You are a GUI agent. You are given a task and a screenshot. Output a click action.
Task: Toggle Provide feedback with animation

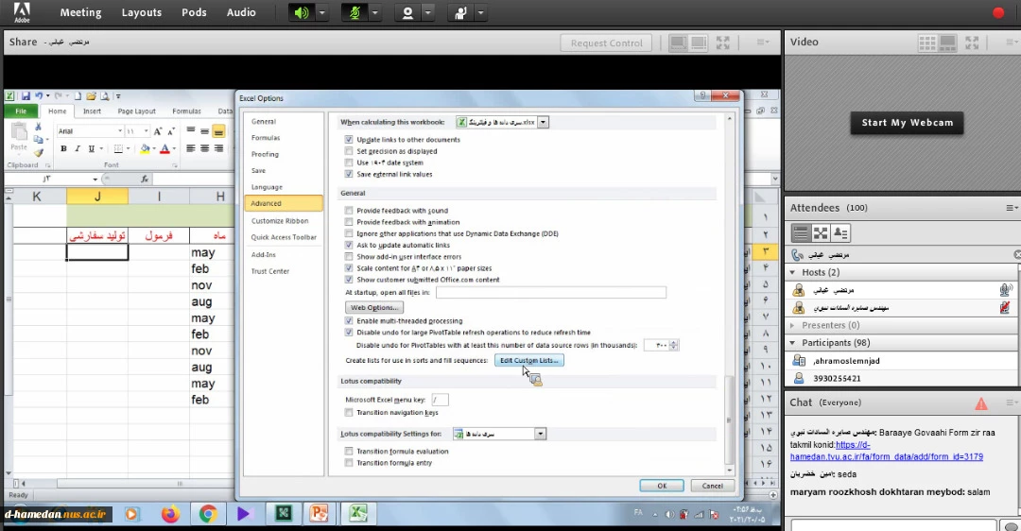(x=349, y=222)
